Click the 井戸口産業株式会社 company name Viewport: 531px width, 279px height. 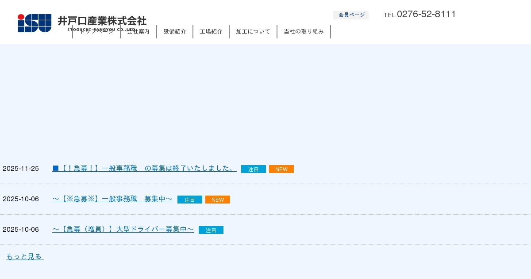coord(102,21)
